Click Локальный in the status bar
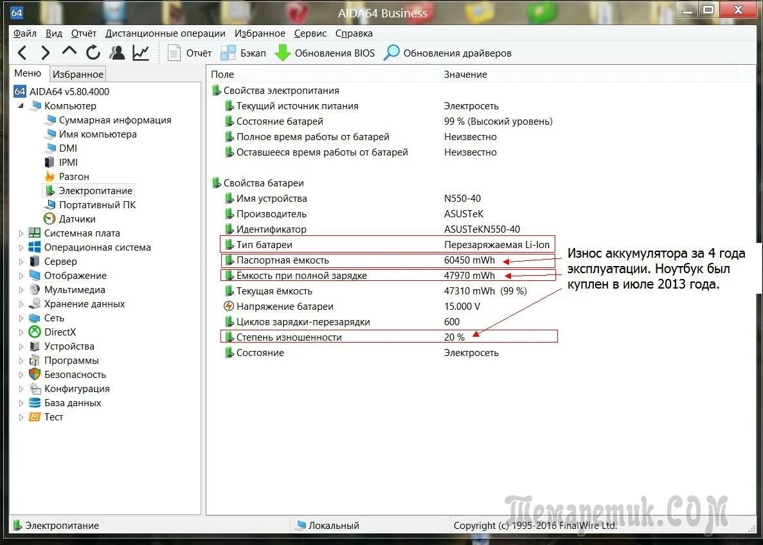Screen dimensions: 763x545 click(328, 526)
